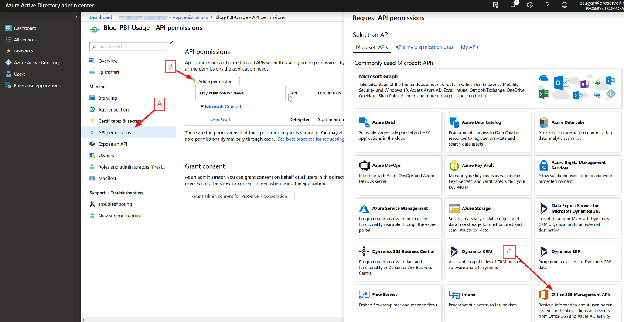Viewport: 624px width, 322px height.
Task: Collapse the Blog-PBI-Usage menu pane
Action: 171,43
